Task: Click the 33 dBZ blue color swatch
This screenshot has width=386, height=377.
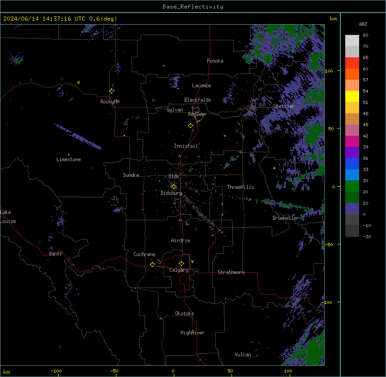Action: 352,175
